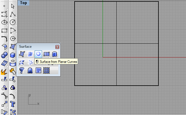Choose Surface from corner points icon

coord(22,54)
